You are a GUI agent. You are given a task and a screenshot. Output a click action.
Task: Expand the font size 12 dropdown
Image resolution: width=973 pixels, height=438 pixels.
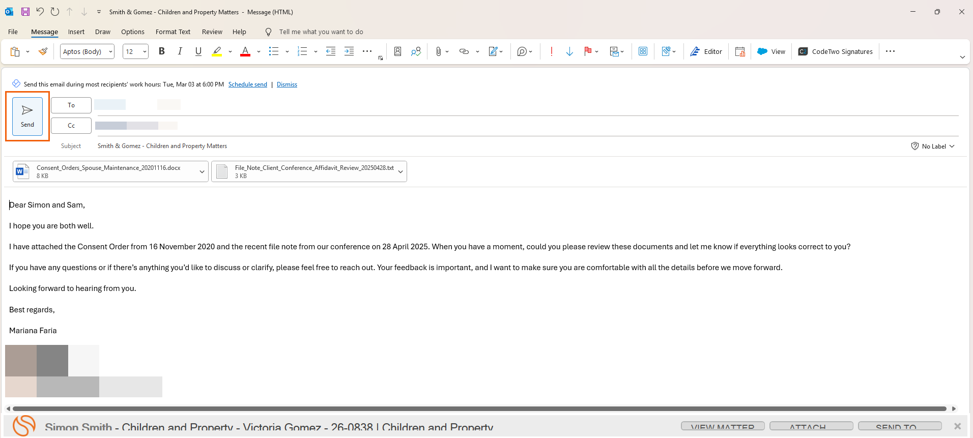145,51
